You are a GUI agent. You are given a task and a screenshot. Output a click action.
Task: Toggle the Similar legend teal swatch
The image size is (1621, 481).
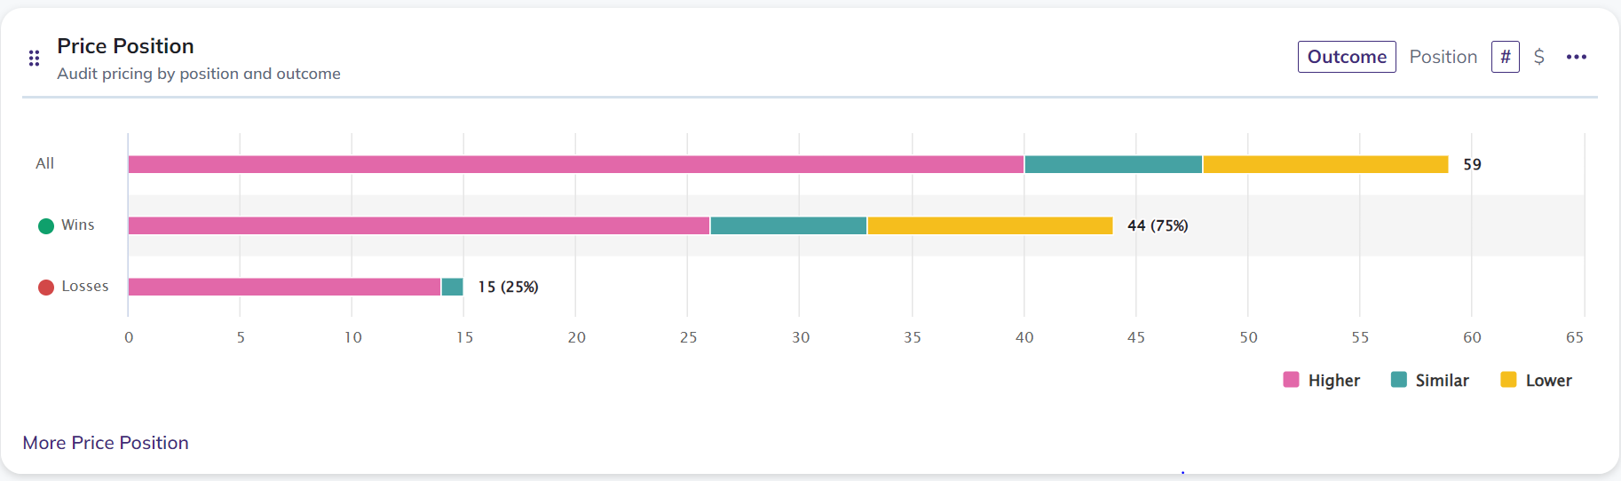(x=1399, y=380)
